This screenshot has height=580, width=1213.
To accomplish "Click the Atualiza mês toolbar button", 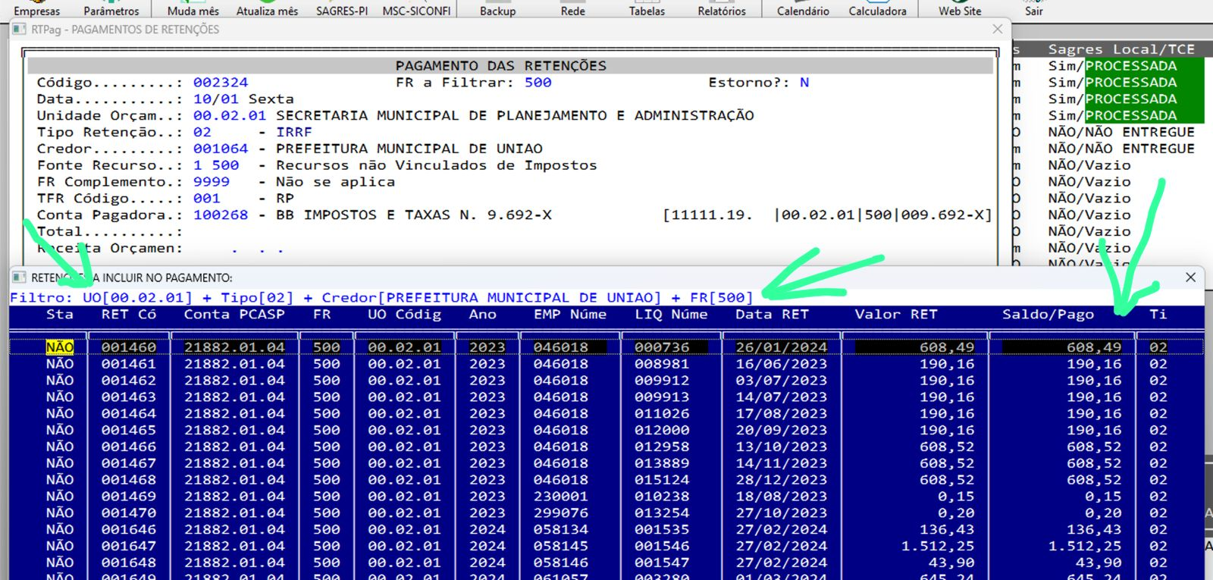I will [x=267, y=10].
